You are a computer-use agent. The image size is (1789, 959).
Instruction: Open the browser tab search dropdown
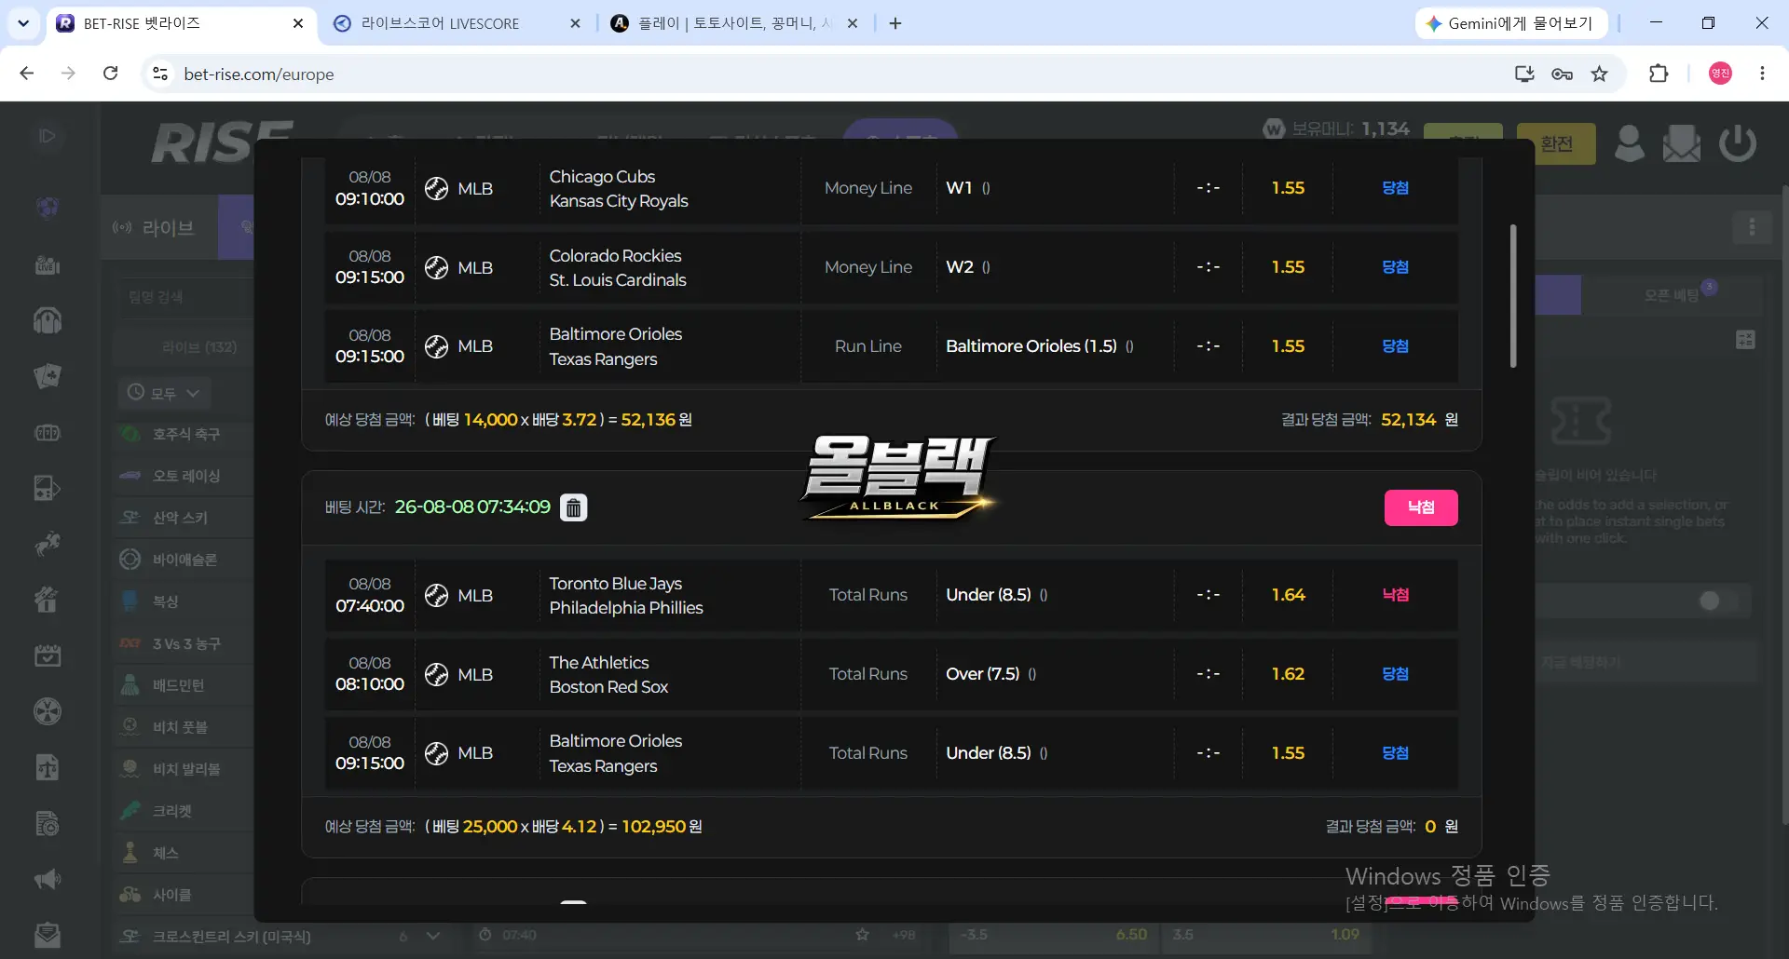pos(23,23)
